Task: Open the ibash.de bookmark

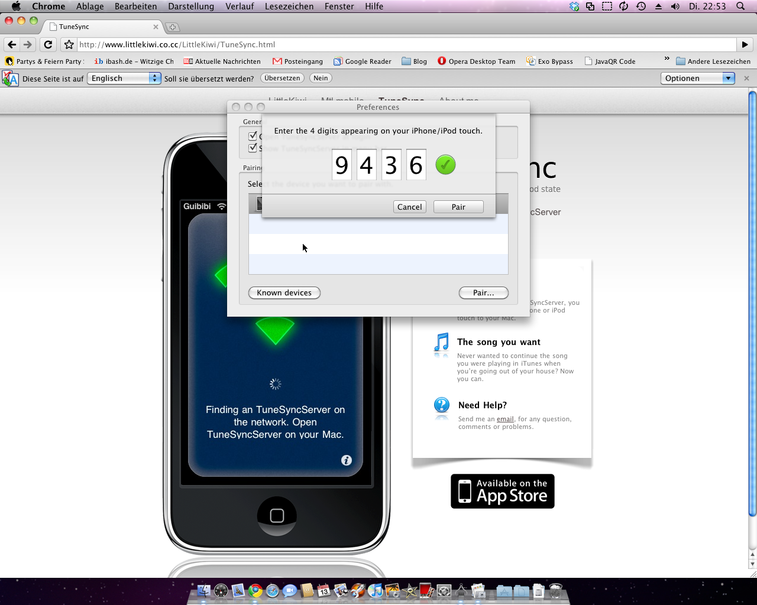Action: click(134, 61)
